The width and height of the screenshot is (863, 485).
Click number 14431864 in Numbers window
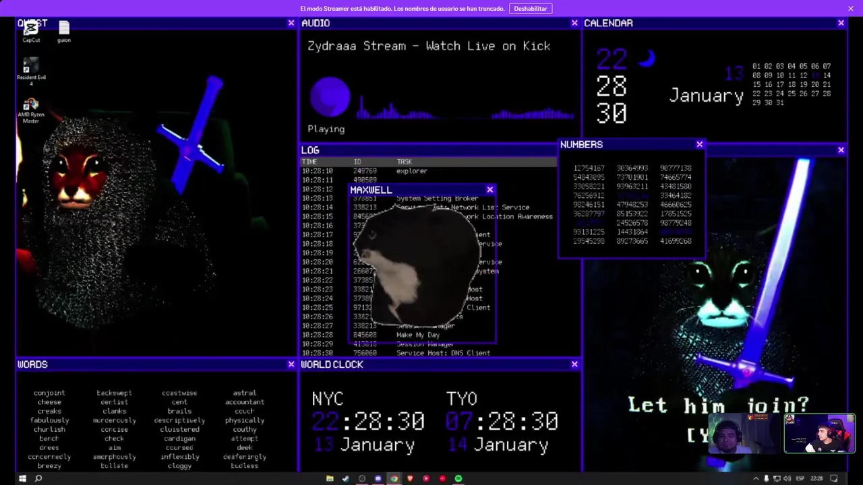point(632,232)
